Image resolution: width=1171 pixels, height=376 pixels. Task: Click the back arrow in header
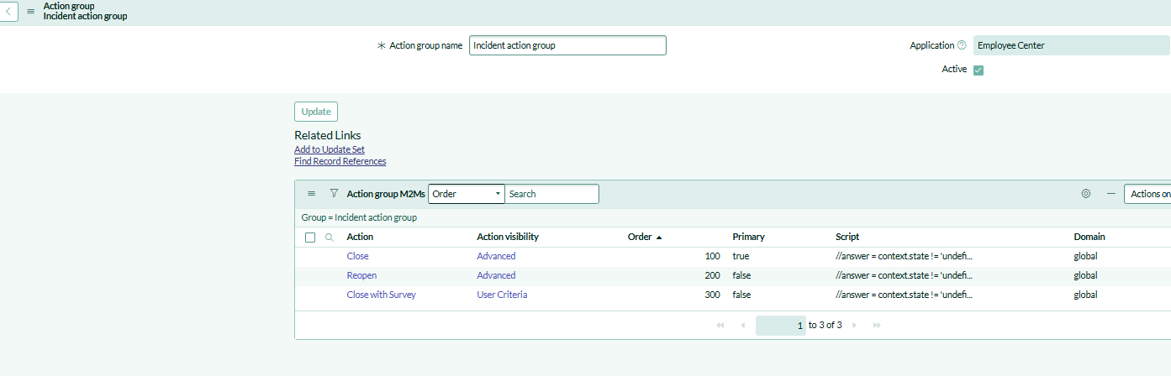click(8, 12)
